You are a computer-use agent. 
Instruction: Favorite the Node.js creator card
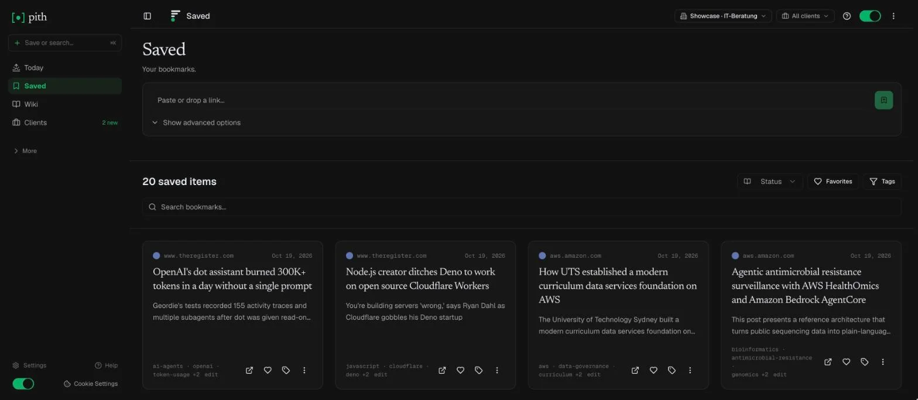click(460, 370)
